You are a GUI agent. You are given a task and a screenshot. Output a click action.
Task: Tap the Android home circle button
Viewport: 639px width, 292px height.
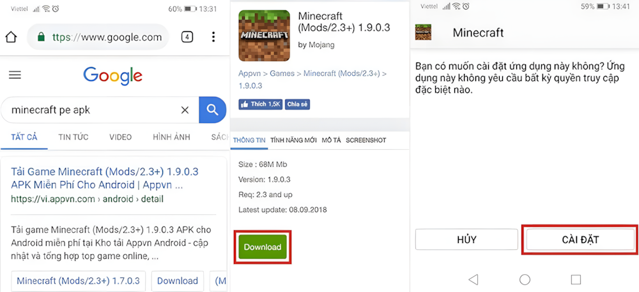coord(525,279)
